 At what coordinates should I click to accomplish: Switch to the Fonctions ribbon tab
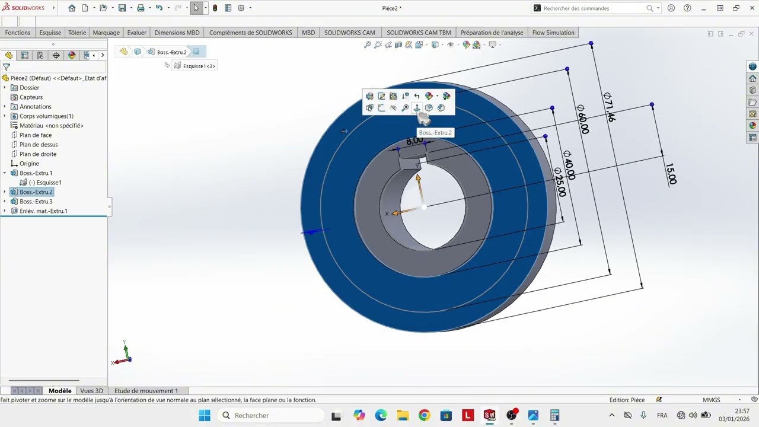tap(18, 33)
